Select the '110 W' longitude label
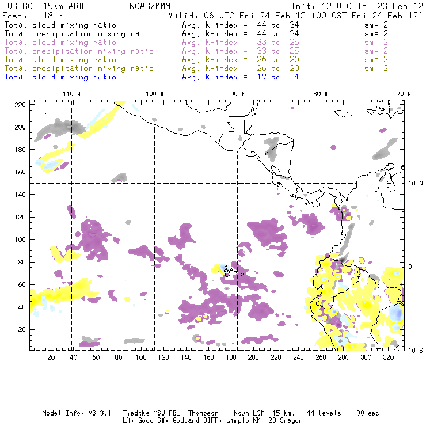Screen dimensions: 426x426 coord(72,94)
